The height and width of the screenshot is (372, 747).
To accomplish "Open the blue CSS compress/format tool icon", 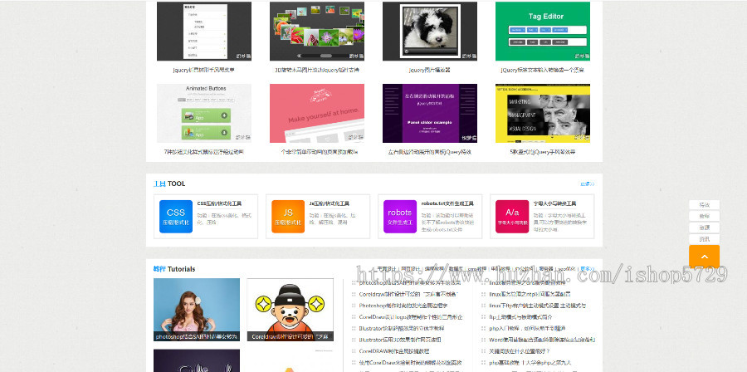I will (176, 216).
